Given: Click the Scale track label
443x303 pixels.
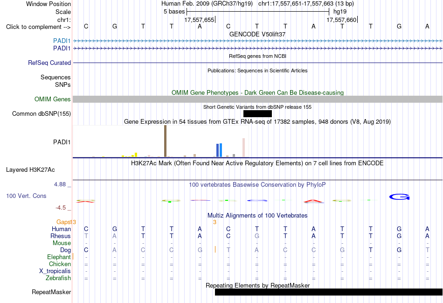Looking at the screenshot, I should [x=63, y=12].
